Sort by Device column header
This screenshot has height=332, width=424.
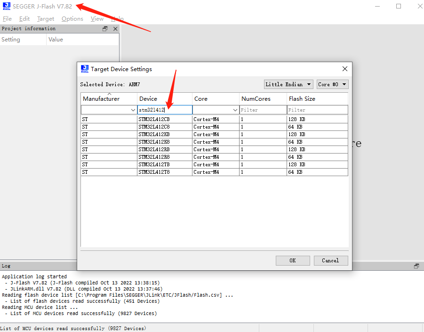[x=165, y=99]
